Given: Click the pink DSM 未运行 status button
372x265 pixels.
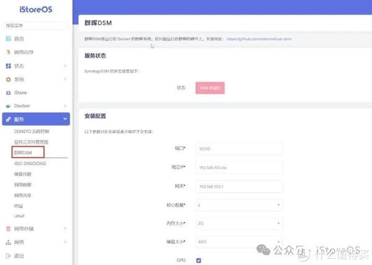Looking at the screenshot, I should point(210,88).
